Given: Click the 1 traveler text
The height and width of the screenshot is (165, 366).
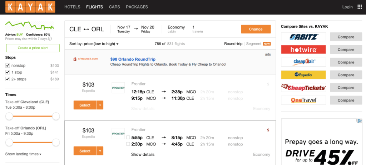Looking at the screenshot, I should (198, 29).
